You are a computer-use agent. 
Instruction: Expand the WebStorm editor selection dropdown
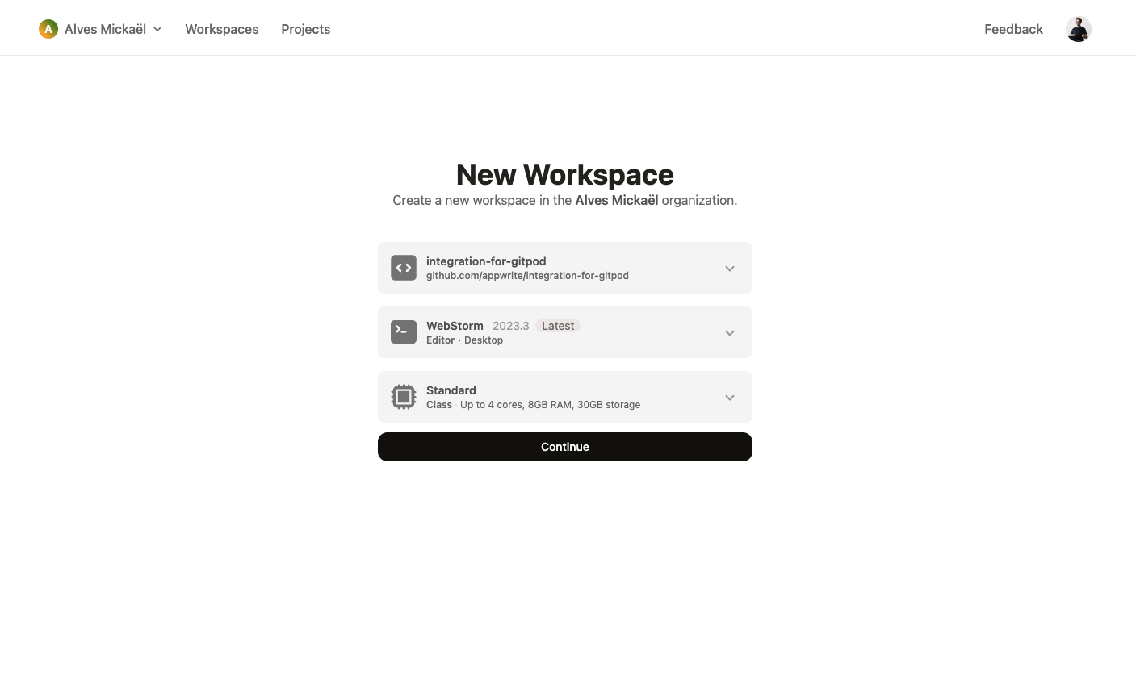tap(730, 332)
